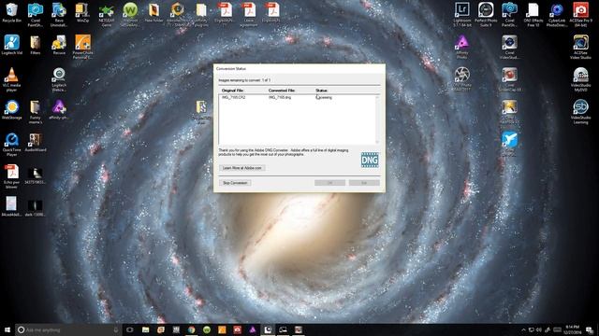This screenshot has width=599, height=336.
Task: Open Task View on the taskbar
Action: click(x=130, y=329)
